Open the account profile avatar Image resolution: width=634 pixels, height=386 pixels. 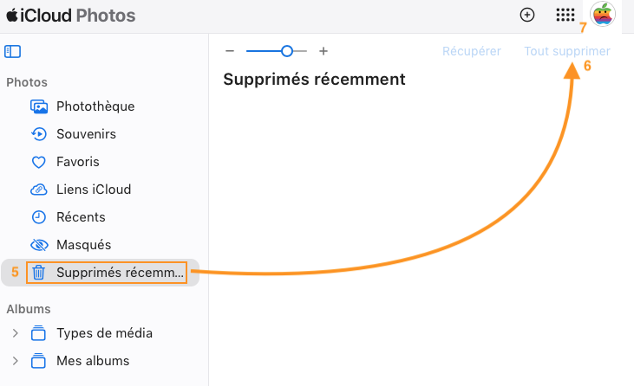(602, 15)
